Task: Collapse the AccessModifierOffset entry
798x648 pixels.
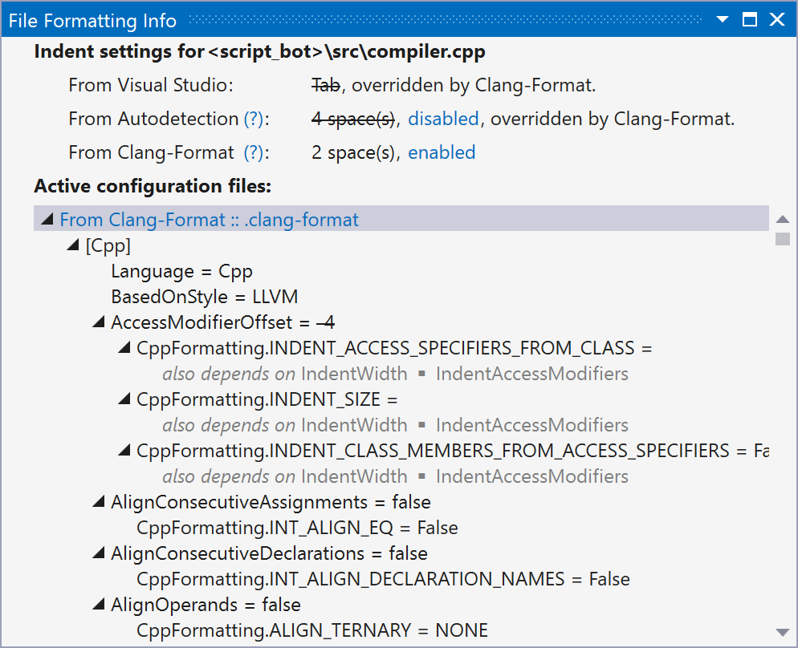Action: pyautogui.click(x=98, y=322)
